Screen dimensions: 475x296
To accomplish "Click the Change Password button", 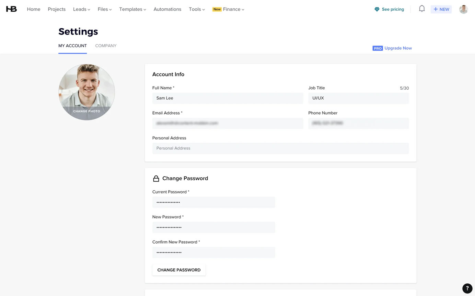I will 178,270.
